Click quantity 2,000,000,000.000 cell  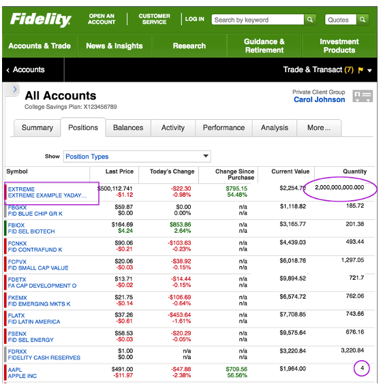[339, 188]
